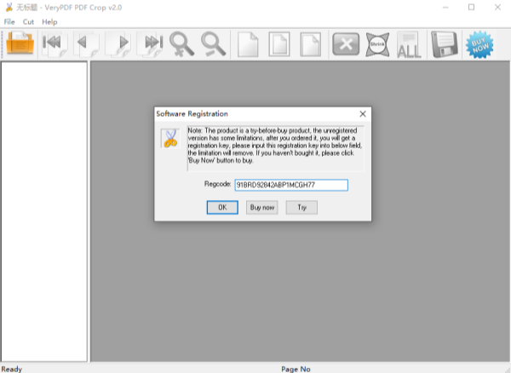511x373 pixels.
Task: Click the scissors icon in the dialog
Action: (170, 138)
